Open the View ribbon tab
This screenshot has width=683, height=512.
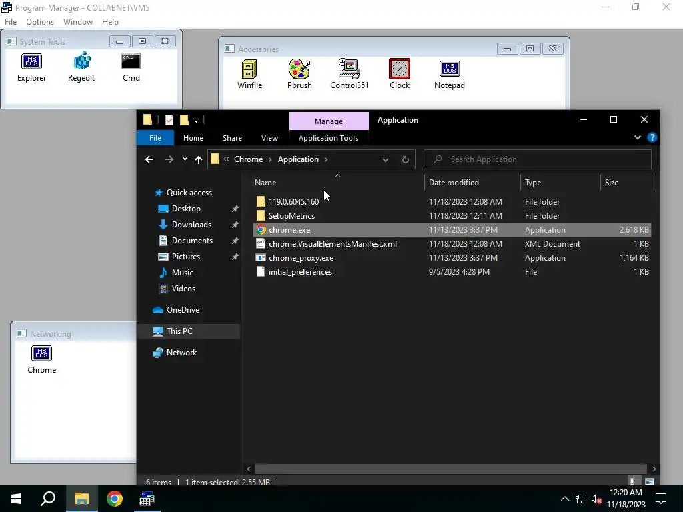click(269, 138)
